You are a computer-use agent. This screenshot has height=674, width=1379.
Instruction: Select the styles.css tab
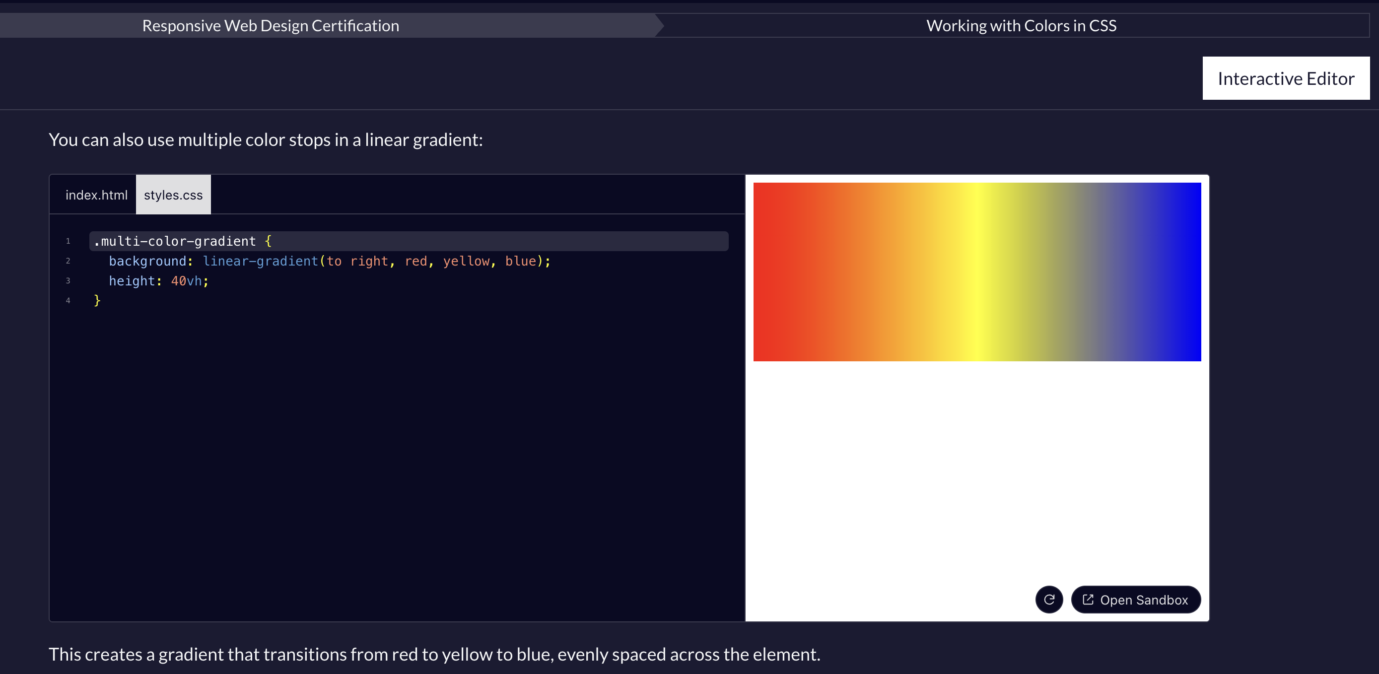[173, 195]
